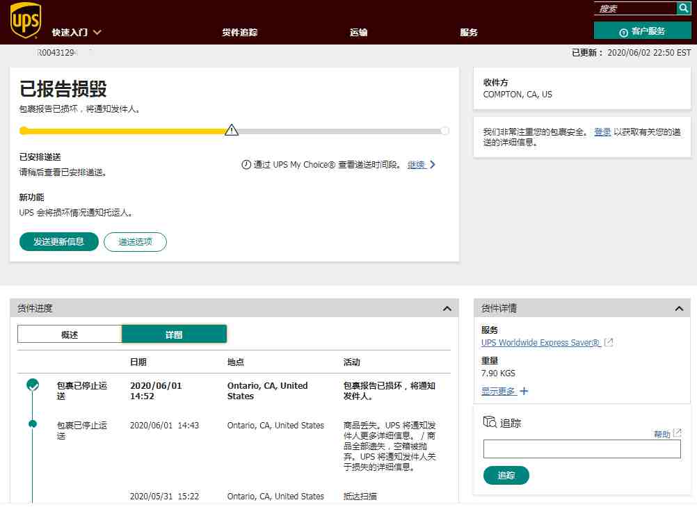Collapse the 货件详情 panel
697x507 pixels.
(679, 308)
